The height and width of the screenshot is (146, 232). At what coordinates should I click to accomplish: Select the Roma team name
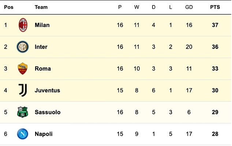coord(42,69)
